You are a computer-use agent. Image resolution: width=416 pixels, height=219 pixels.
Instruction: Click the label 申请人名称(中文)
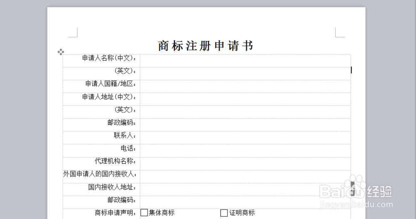click(x=109, y=58)
